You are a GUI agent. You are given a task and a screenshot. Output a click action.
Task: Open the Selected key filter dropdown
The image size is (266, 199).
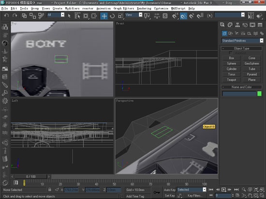coord(192,190)
